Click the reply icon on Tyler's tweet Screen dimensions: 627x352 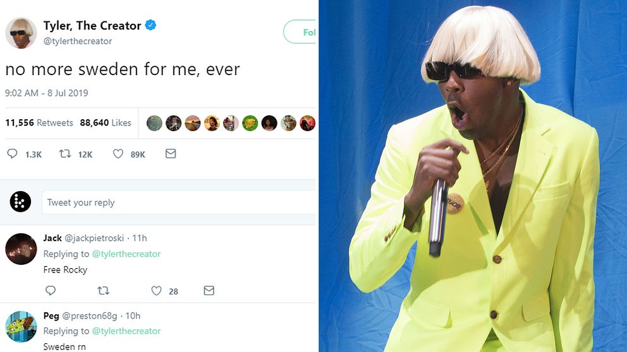pyautogui.click(x=13, y=153)
